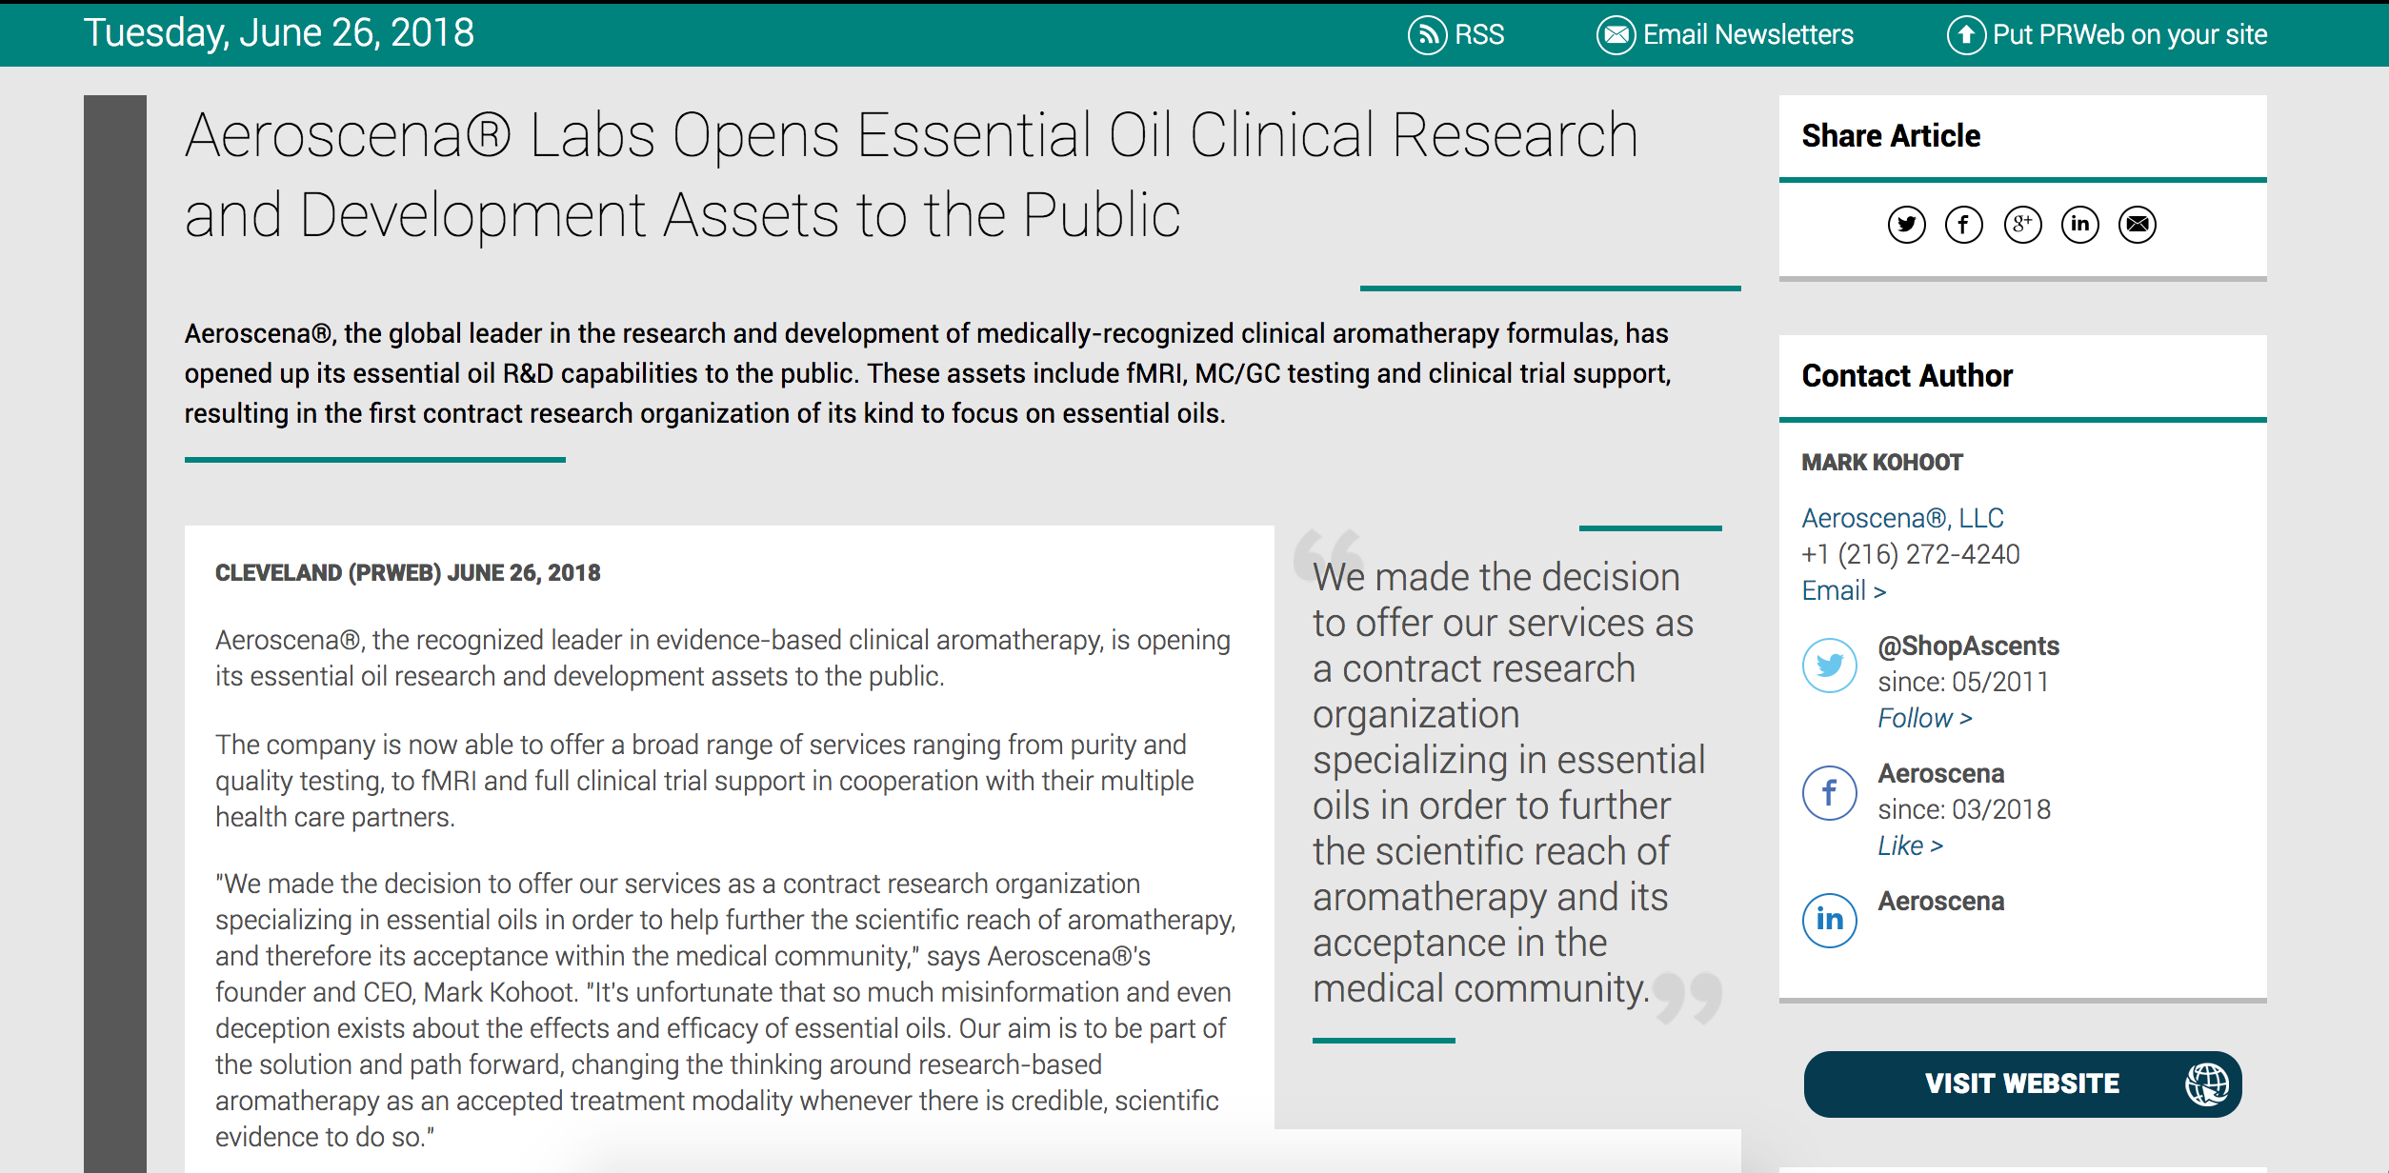This screenshot has height=1173, width=2389.
Task: Share article on Facebook icon
Action: [x=1963, y=225]
